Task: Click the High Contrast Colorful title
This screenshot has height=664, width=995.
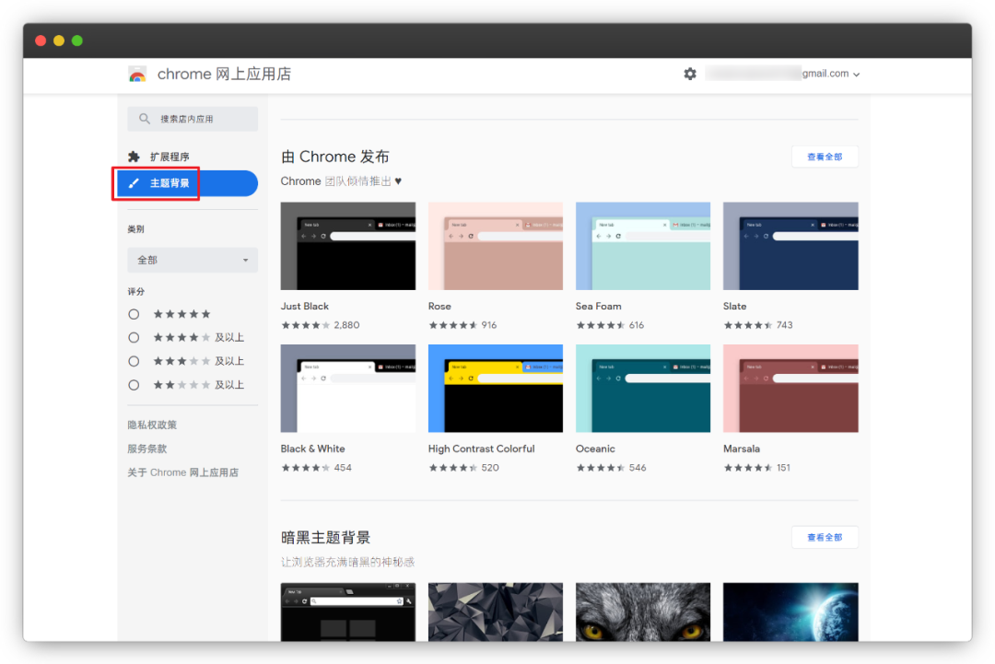Action: pos(482,448)
